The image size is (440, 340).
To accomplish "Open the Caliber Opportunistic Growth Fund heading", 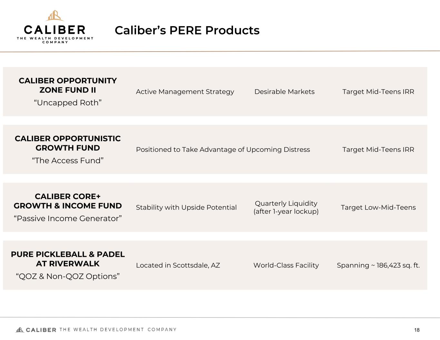I will coord(68,143).
